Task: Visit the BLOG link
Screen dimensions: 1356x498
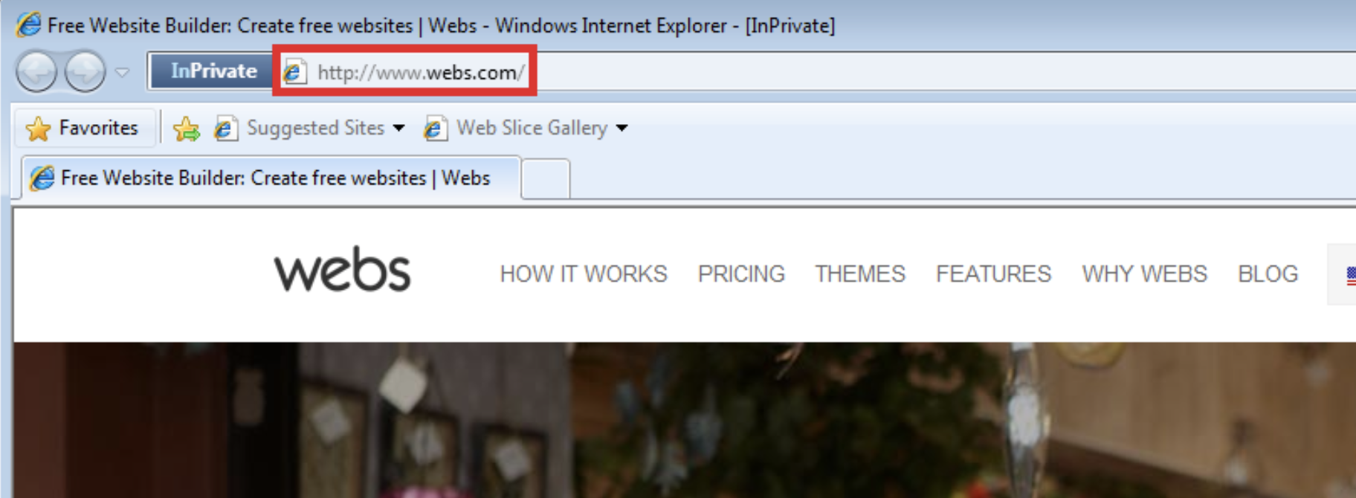Action: [1268, 274]
